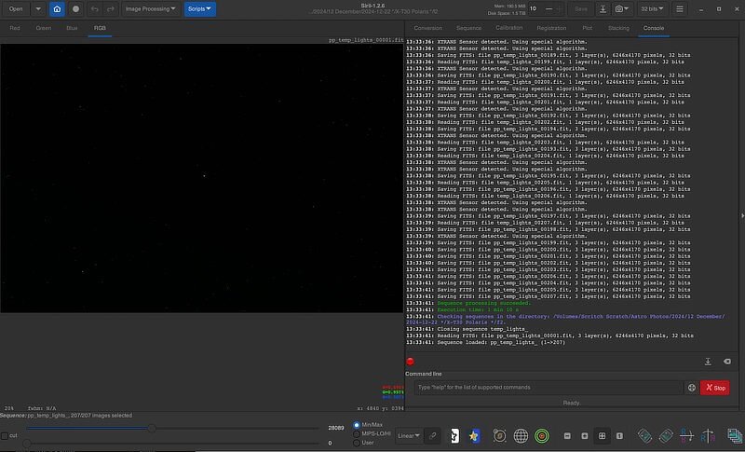Enable the cut checkbox
The height and width of the screenshot is (452, 745).
pos(5,435)
